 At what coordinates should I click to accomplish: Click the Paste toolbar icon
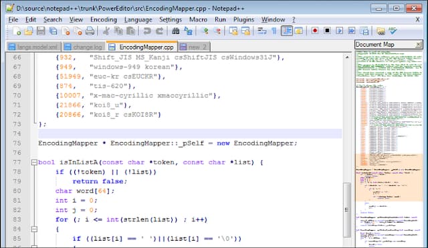[x=131, y=31]
